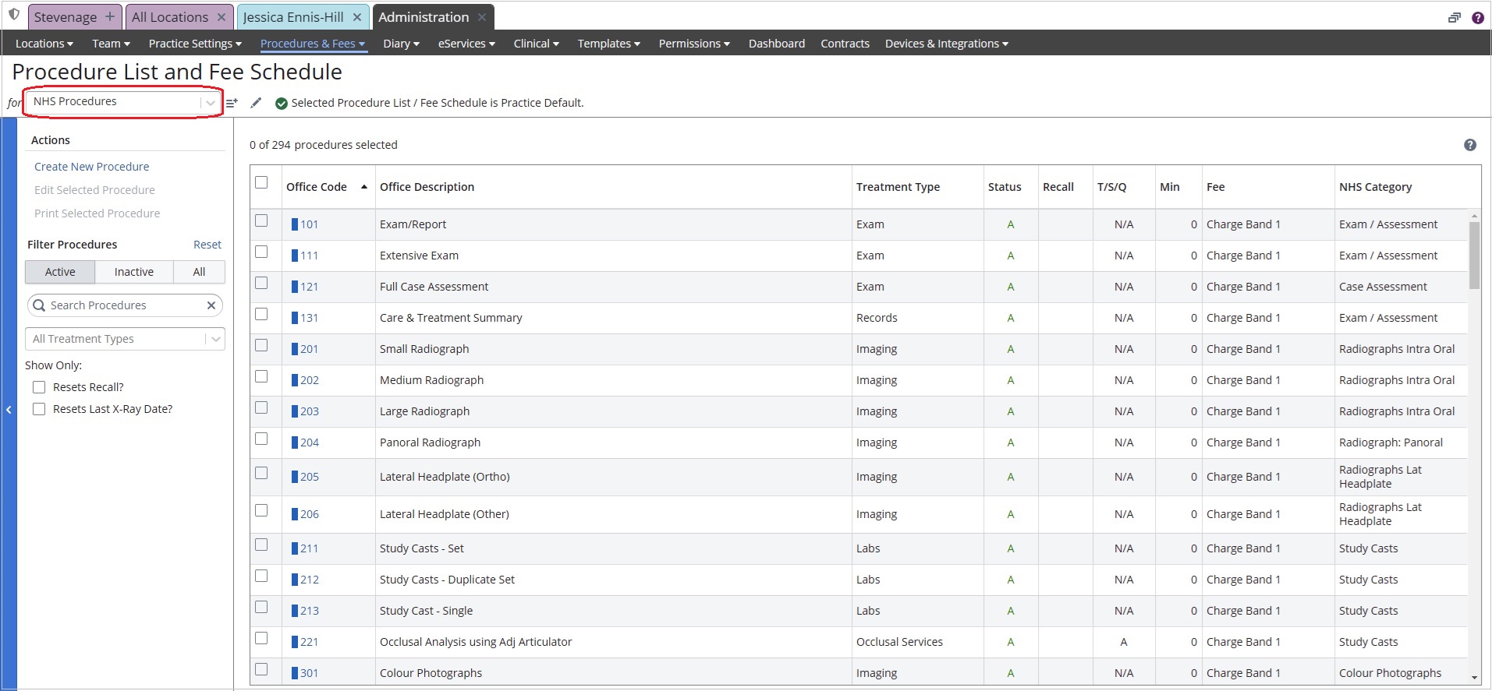Click the pencil edit fee schedule icon
1492x691 pixels.
256,103
